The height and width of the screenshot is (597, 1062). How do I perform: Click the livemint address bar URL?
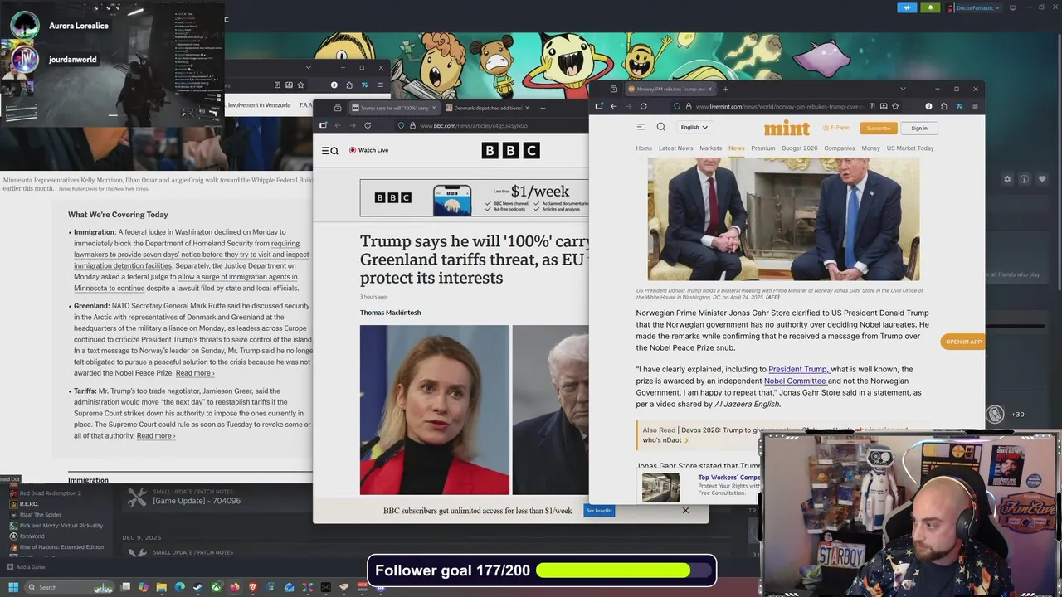pyautogui.click(x=780, y=106)
